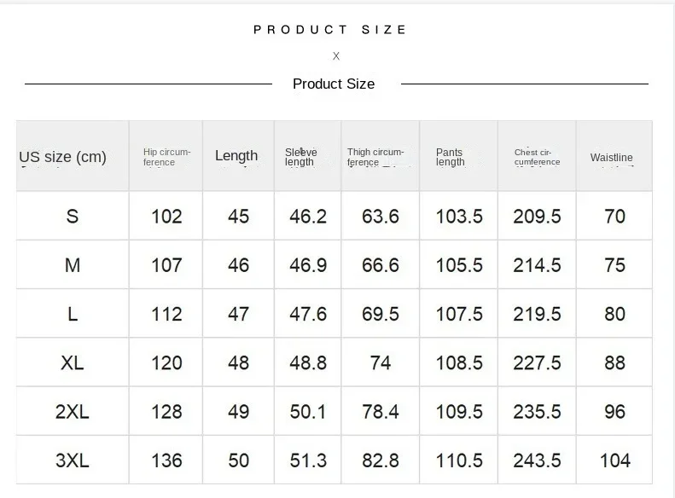675x498 pixels.
Task: Click the Product Size subtitle text
Action: tap(334, 84)
